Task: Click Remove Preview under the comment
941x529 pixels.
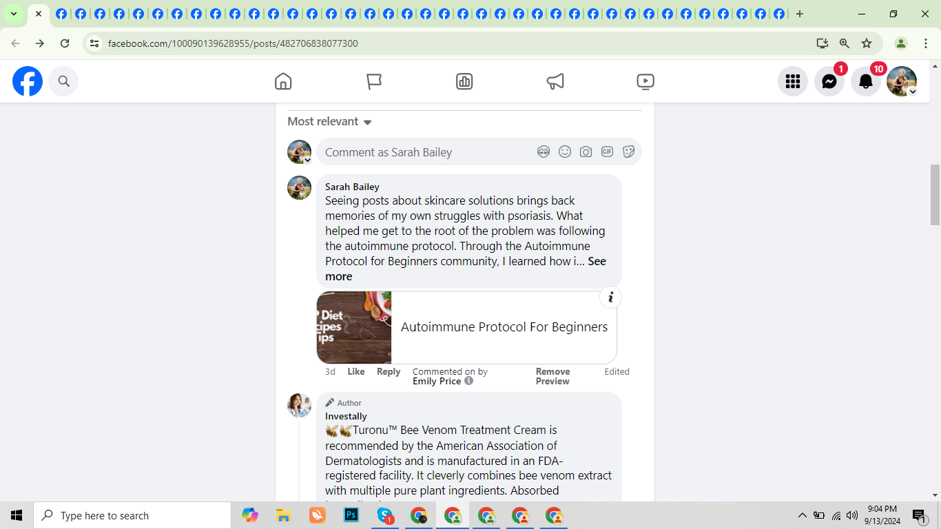Action: (x=552, y=376)
